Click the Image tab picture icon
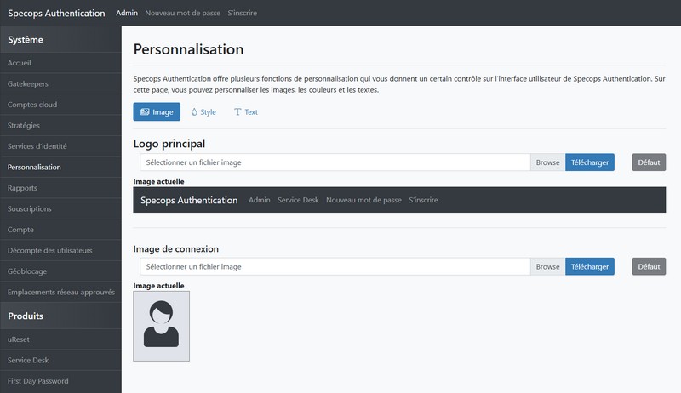The width and height of the screenshot is (681, 393). [x=145, y=112]
